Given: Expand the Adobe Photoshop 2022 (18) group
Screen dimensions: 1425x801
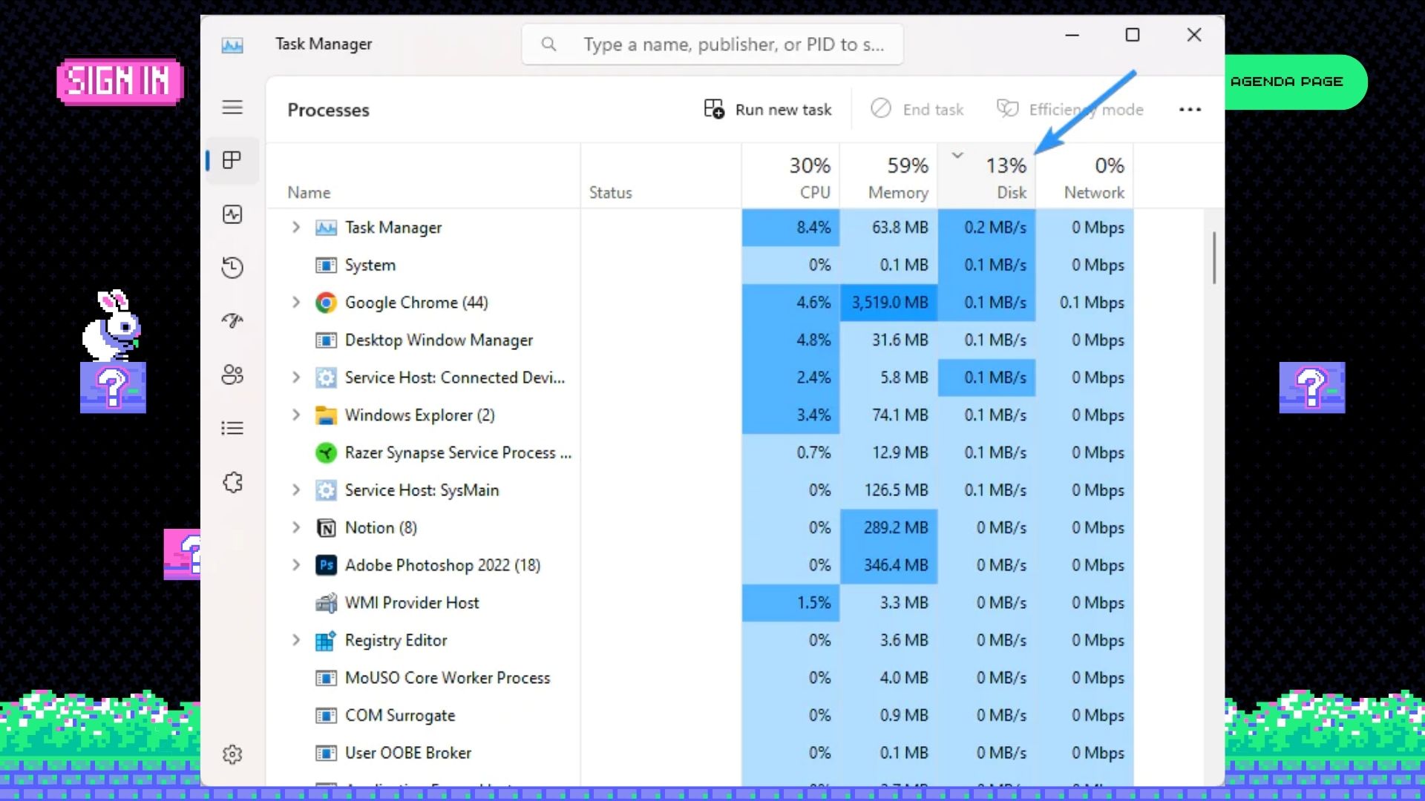Looking at the screenshot, I should [295, 565].
